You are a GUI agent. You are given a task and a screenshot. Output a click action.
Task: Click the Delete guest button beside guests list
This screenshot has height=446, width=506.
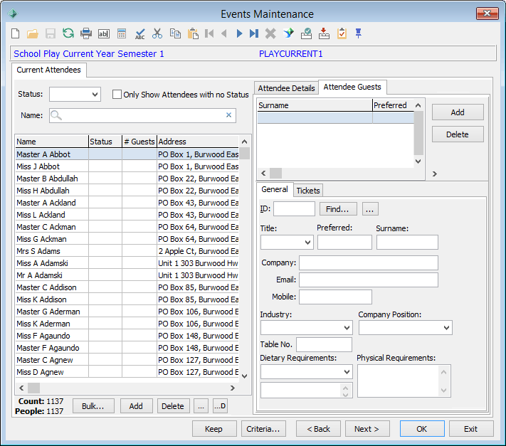458,134
